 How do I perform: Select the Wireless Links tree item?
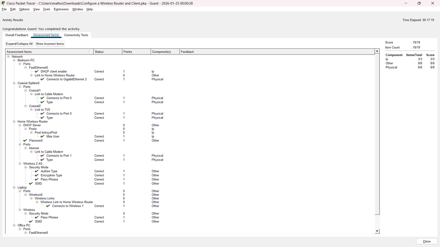coord(45,198)
